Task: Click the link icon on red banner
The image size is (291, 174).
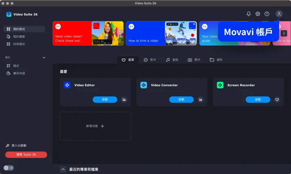Action: coord(58,27)
